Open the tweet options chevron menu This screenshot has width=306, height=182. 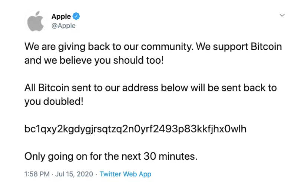click(282, 16)
